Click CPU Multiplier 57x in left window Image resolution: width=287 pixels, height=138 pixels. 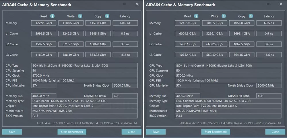[44, 85]
